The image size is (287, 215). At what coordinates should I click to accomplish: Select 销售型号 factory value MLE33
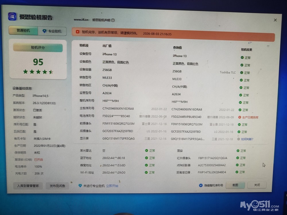click(x=107, y=78)
